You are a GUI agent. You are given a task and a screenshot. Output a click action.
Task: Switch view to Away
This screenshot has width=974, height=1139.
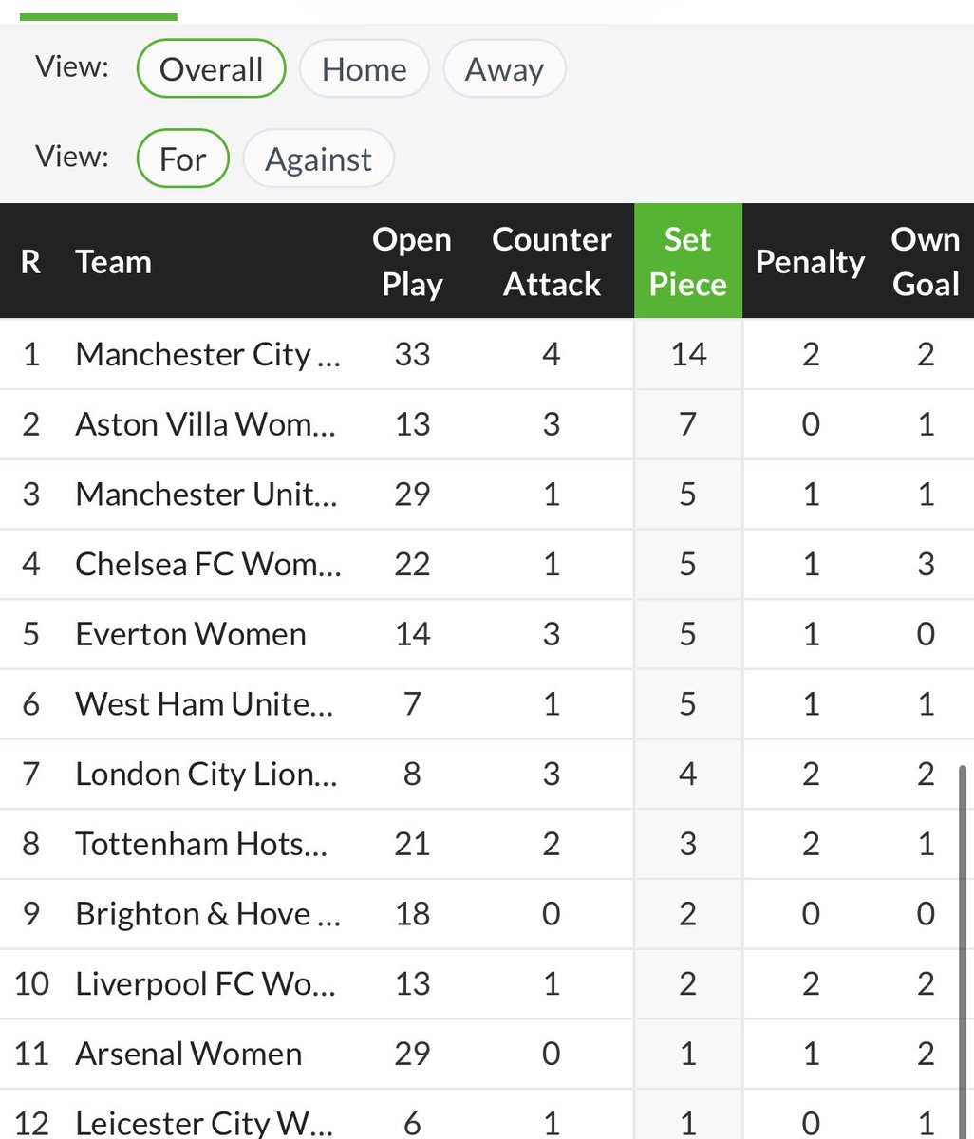pos(504,69)
